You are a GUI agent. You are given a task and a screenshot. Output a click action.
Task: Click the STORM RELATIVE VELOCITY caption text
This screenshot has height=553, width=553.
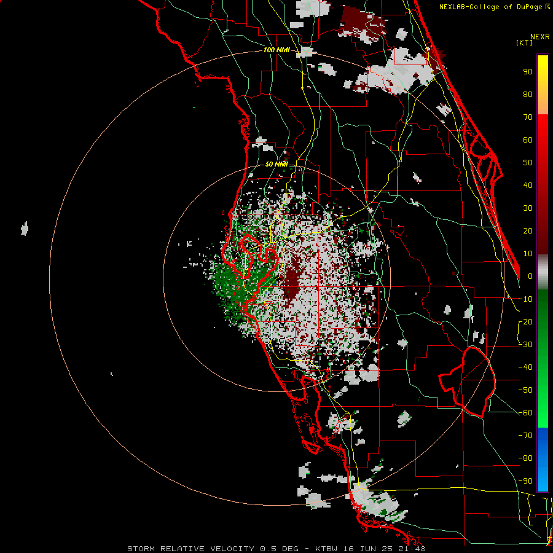point(190,549)
